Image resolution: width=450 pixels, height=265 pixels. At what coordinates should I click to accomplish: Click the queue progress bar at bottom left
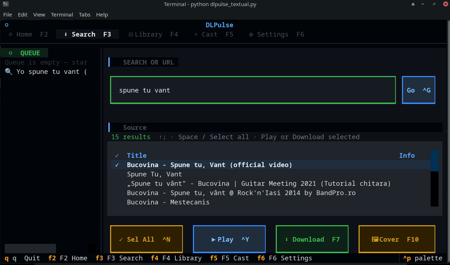(x=30, y=249)
